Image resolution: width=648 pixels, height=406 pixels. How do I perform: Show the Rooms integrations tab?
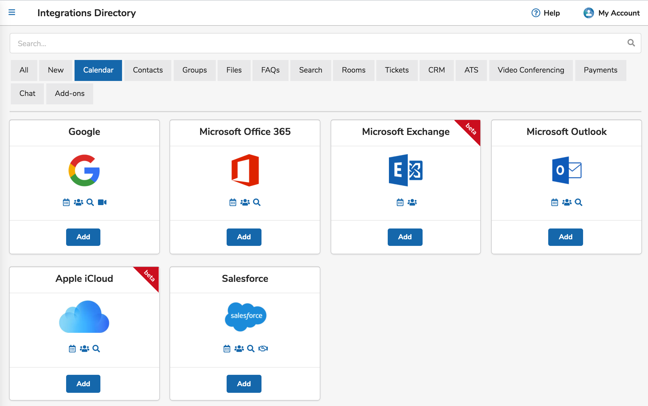(x=354, y=70)
